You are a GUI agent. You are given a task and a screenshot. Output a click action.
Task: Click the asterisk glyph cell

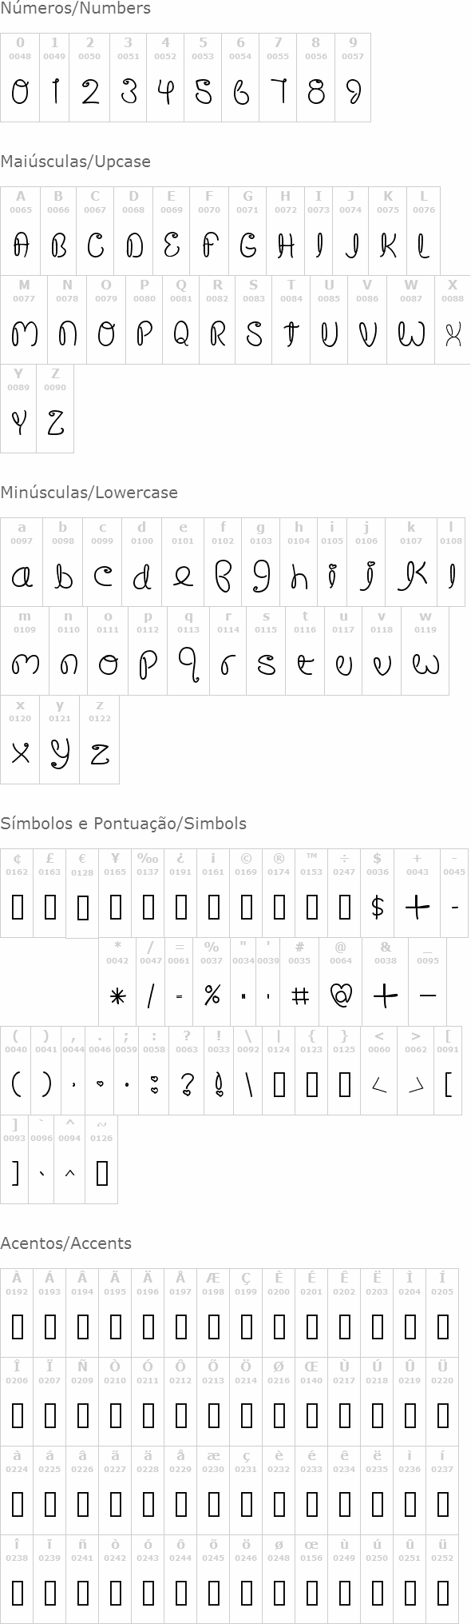pos(117,982)
